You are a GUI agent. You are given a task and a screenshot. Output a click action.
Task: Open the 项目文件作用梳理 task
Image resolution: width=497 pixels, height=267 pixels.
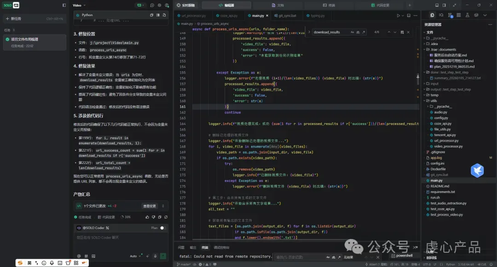click(x=35, y=42)
